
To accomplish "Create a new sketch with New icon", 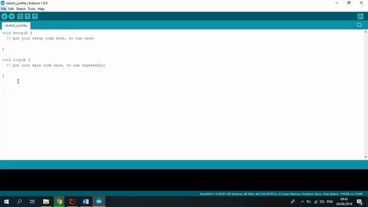I will pos(20,16).
